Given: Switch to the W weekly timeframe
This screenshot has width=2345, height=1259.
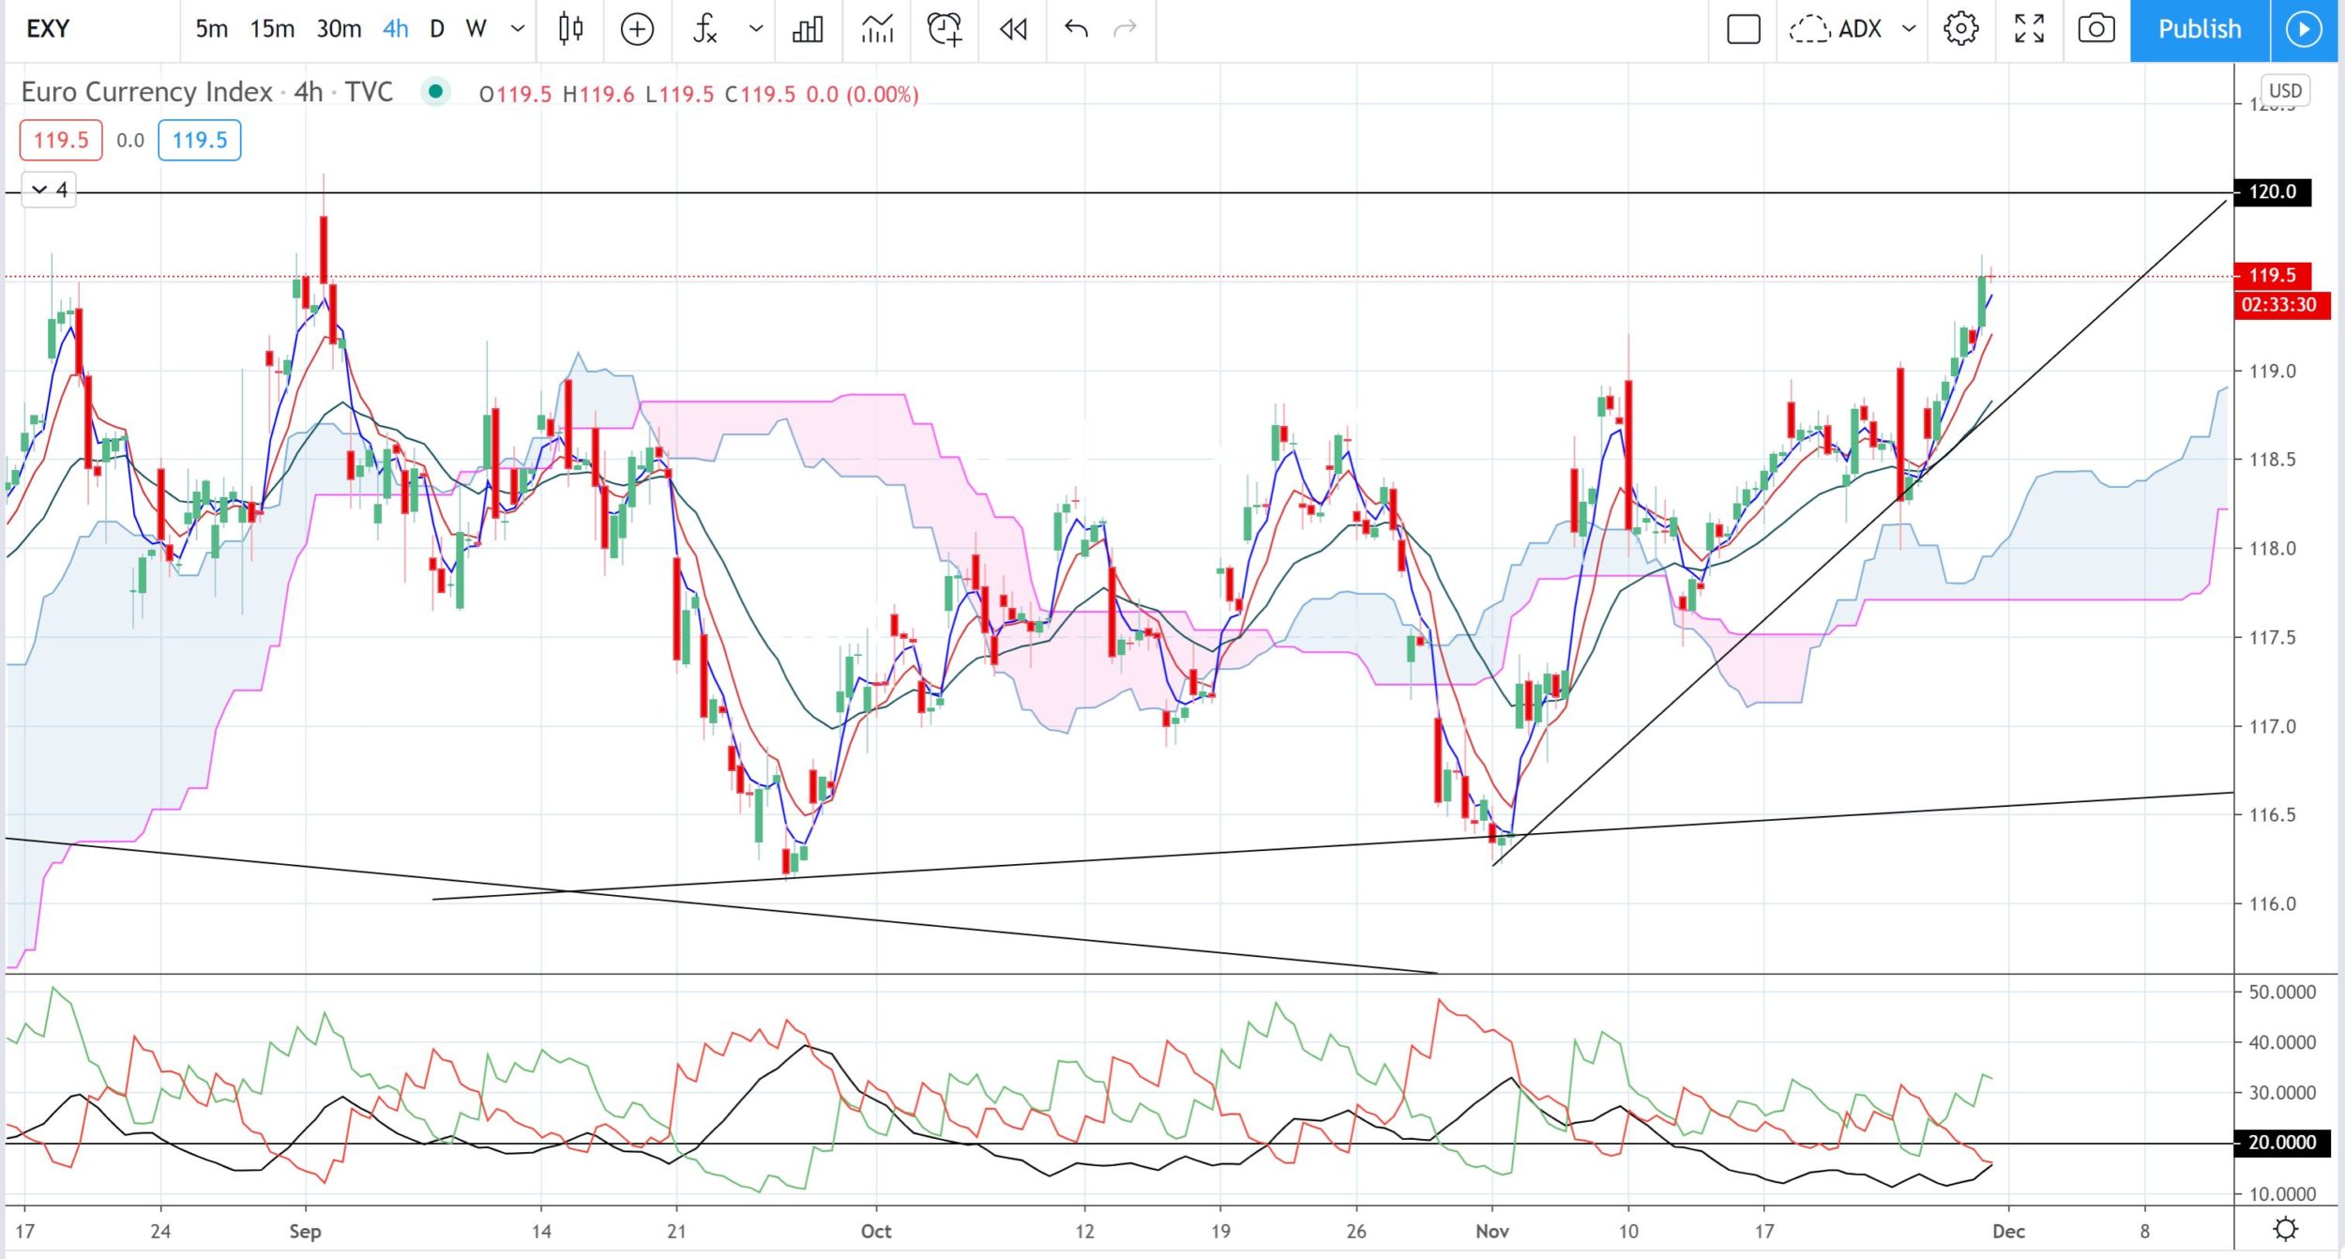Looking at the screenshot, I should (477, 29).
